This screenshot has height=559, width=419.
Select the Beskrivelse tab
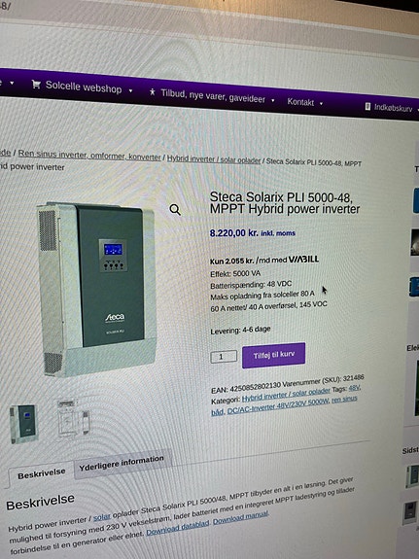pyautogui.click(x=42, y=473)
